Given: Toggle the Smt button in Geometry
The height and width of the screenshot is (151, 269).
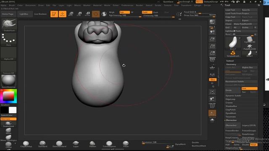Looking at the screenshot, I should click(249, 89).
